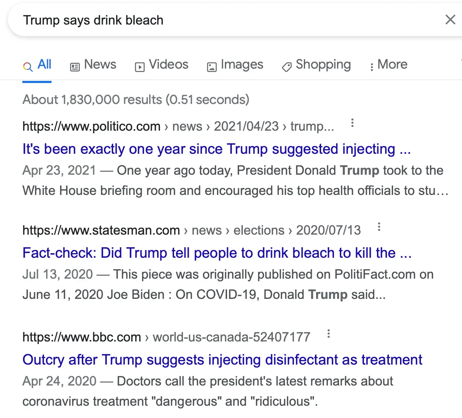Clear the search box with X icon
Viewport: 462px width, 418px height.
pos(450,19)
